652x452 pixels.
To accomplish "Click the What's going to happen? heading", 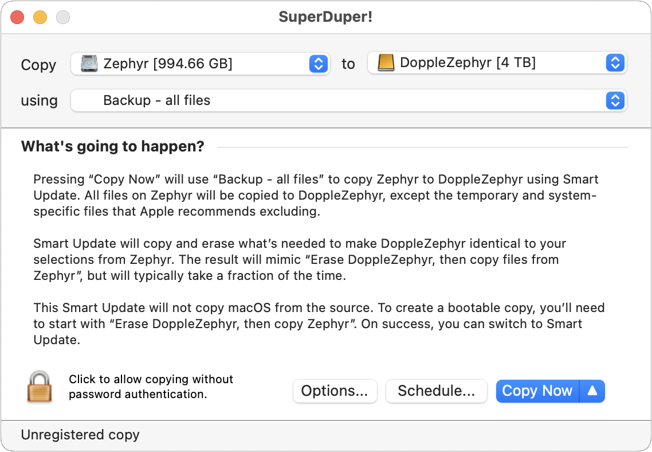I will click(x=113, y=146).
